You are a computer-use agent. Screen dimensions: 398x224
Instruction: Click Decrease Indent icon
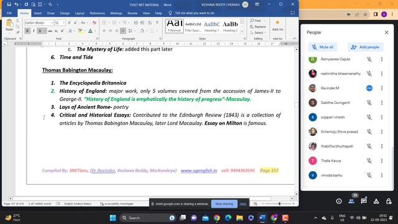pyautogui.click(x=136, y=23)
